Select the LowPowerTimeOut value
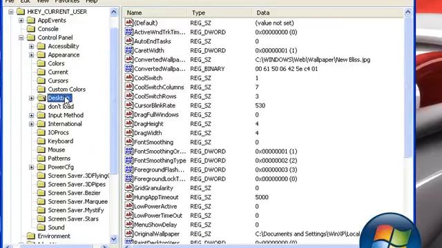442x248 pixels. pyautogui.click(x=158, y=216)
